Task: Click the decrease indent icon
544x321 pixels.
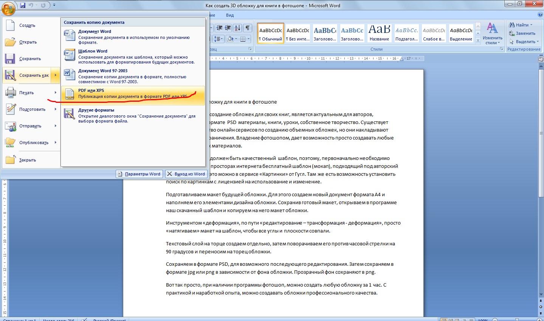Action: click(x=219, y=28)
